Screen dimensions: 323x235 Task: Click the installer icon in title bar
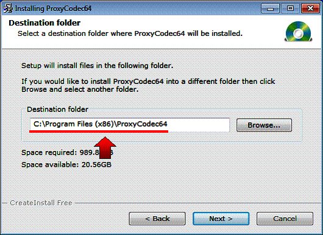click(x=8, y=9)
